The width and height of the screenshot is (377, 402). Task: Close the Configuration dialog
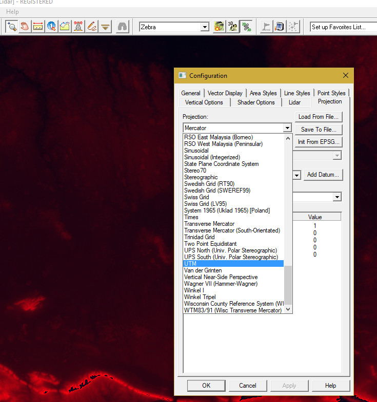[345, 75]
